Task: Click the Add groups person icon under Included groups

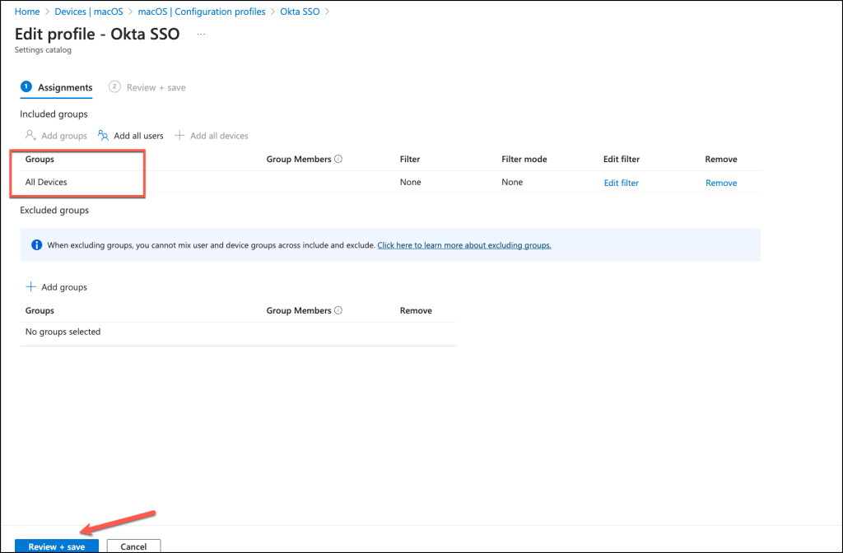Action: [30, 136]
